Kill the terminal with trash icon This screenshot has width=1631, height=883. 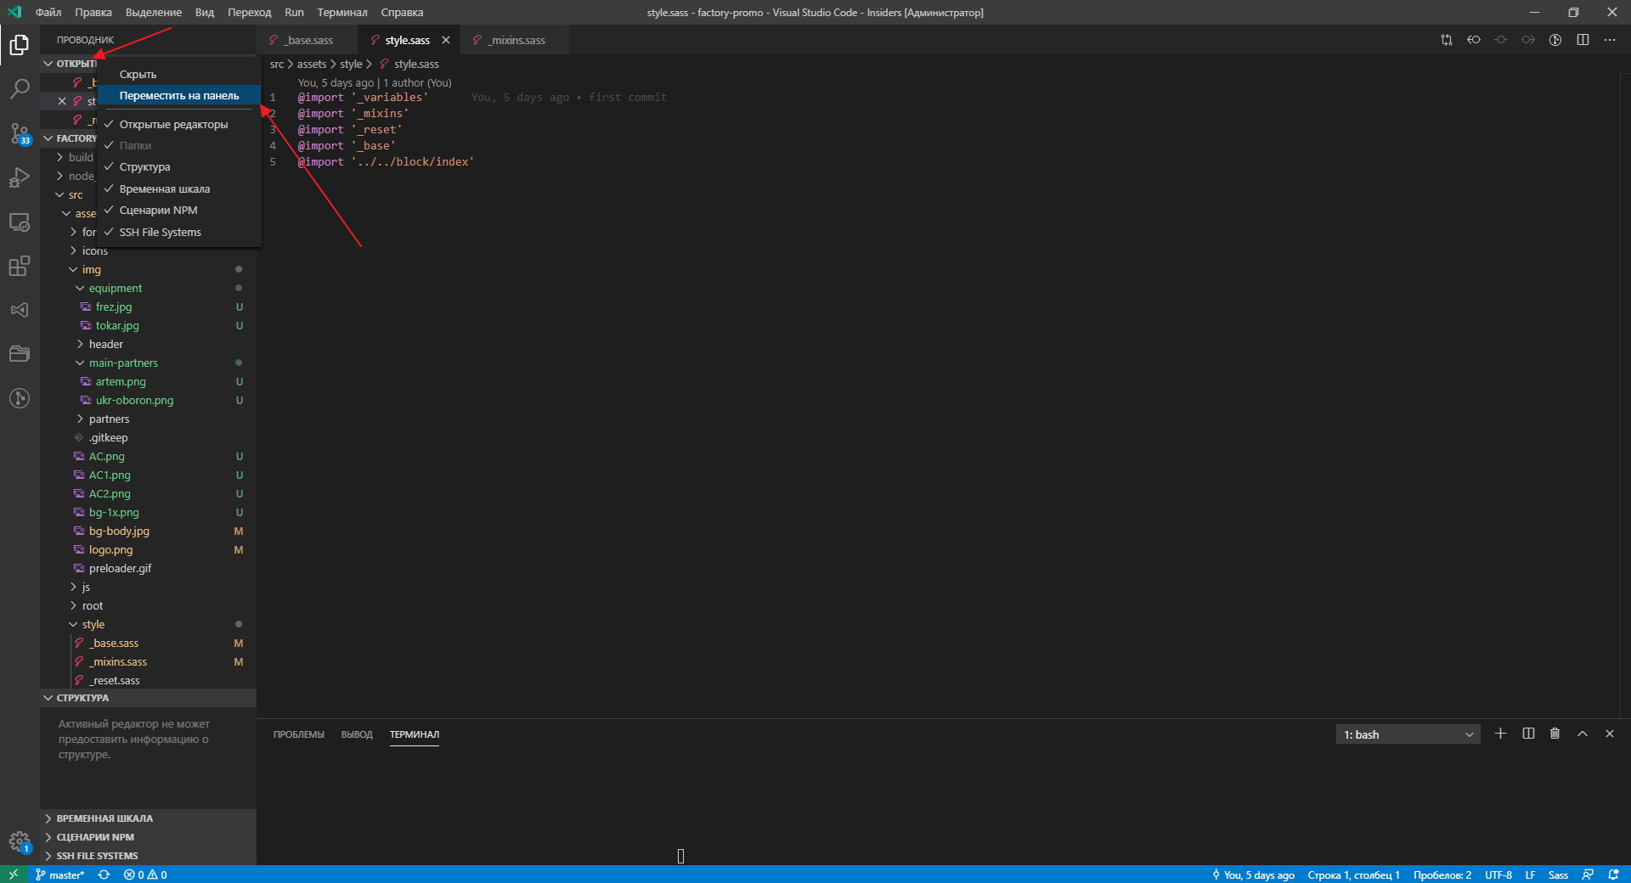tap(1555, 734)
